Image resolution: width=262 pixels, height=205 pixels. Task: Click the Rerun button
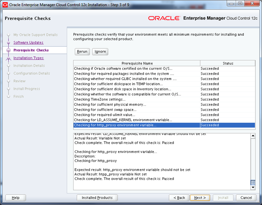pos(82,51)
